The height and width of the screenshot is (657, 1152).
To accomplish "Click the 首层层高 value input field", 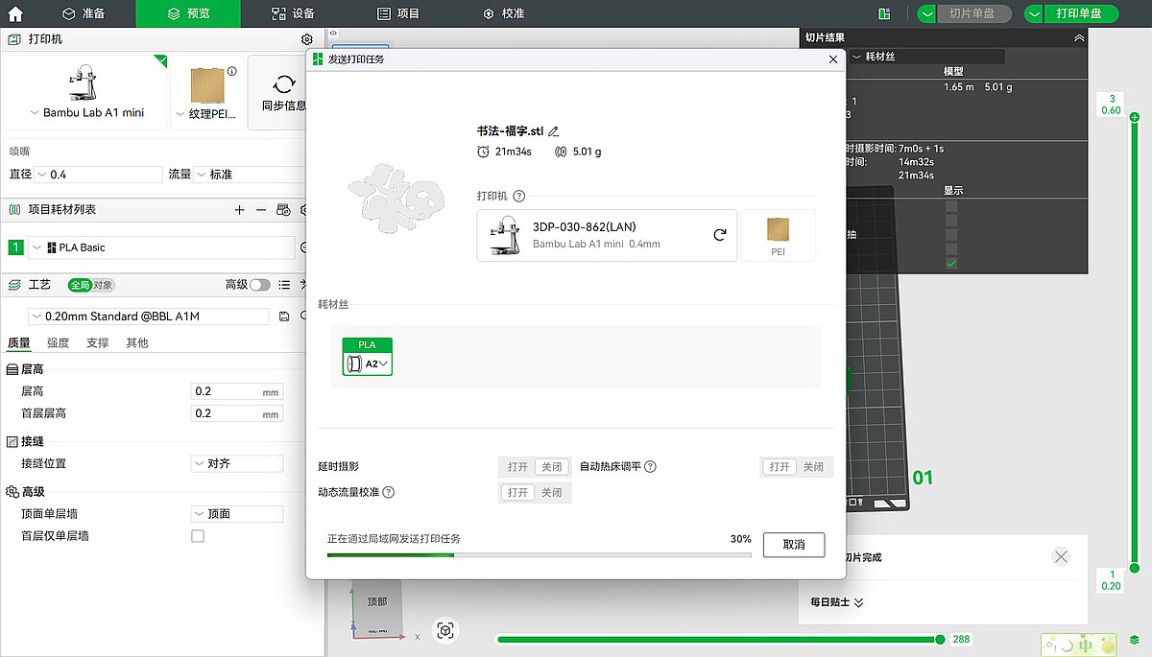I will click(236, 413).
